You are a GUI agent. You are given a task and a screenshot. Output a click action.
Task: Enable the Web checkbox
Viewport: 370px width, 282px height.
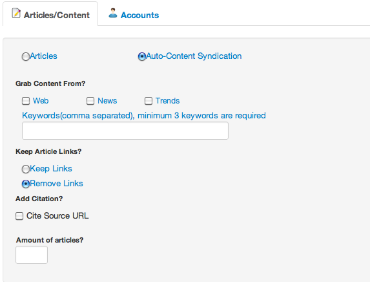[x=26, y=101]
